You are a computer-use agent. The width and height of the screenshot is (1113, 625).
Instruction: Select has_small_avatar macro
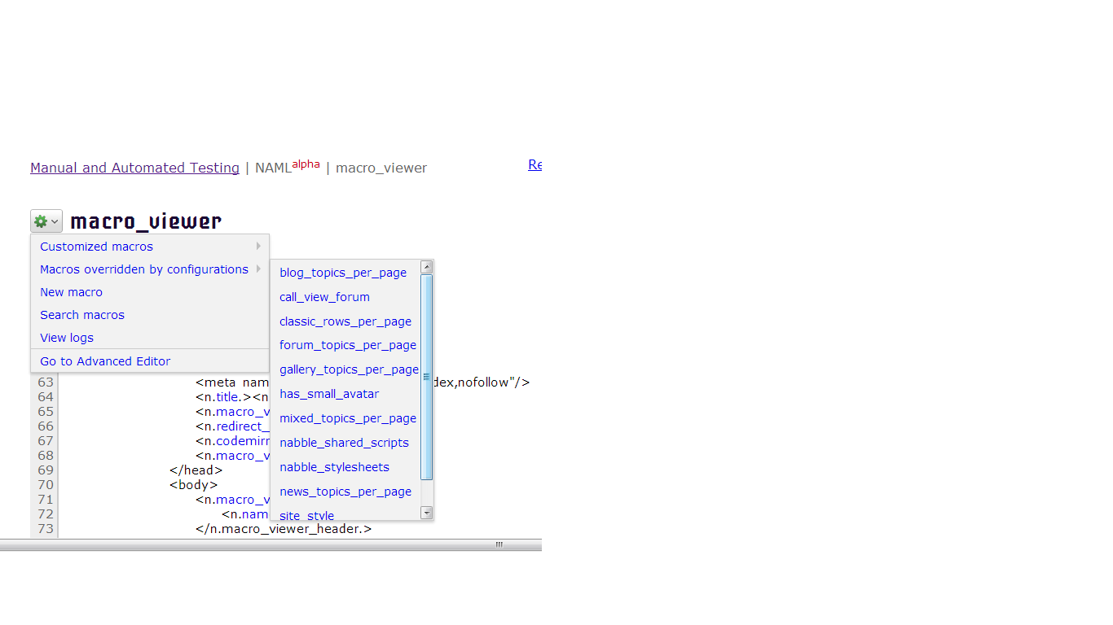pyautogui.click(x=329, y=394)
